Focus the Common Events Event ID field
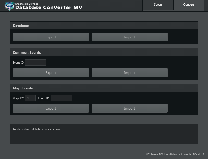208x159 pixels. [x=35, y=62]
